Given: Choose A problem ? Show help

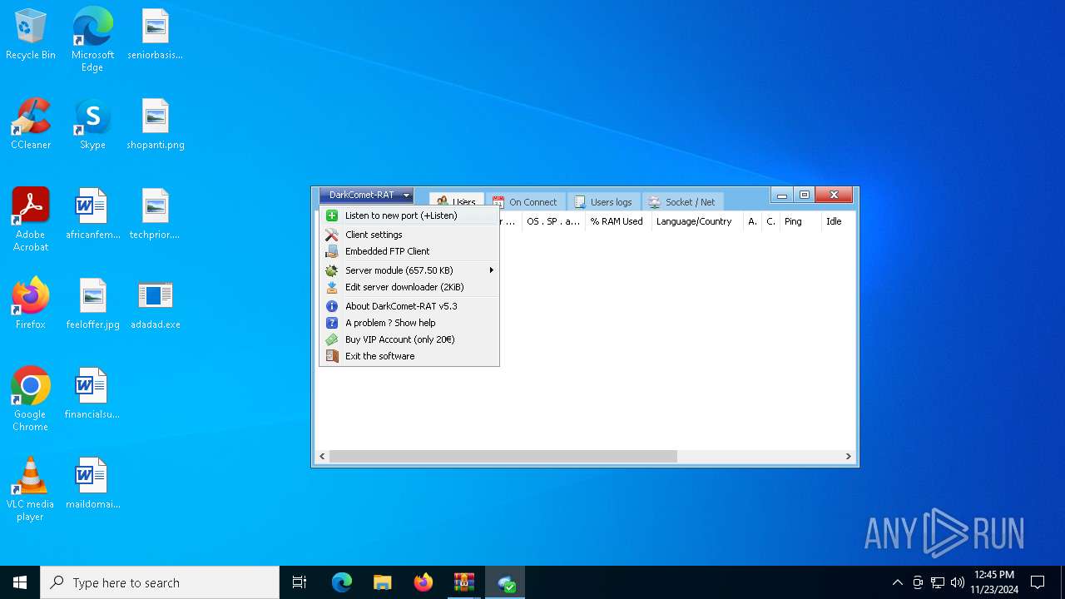Looking at the screenshot, I should (x=409, y=323).
